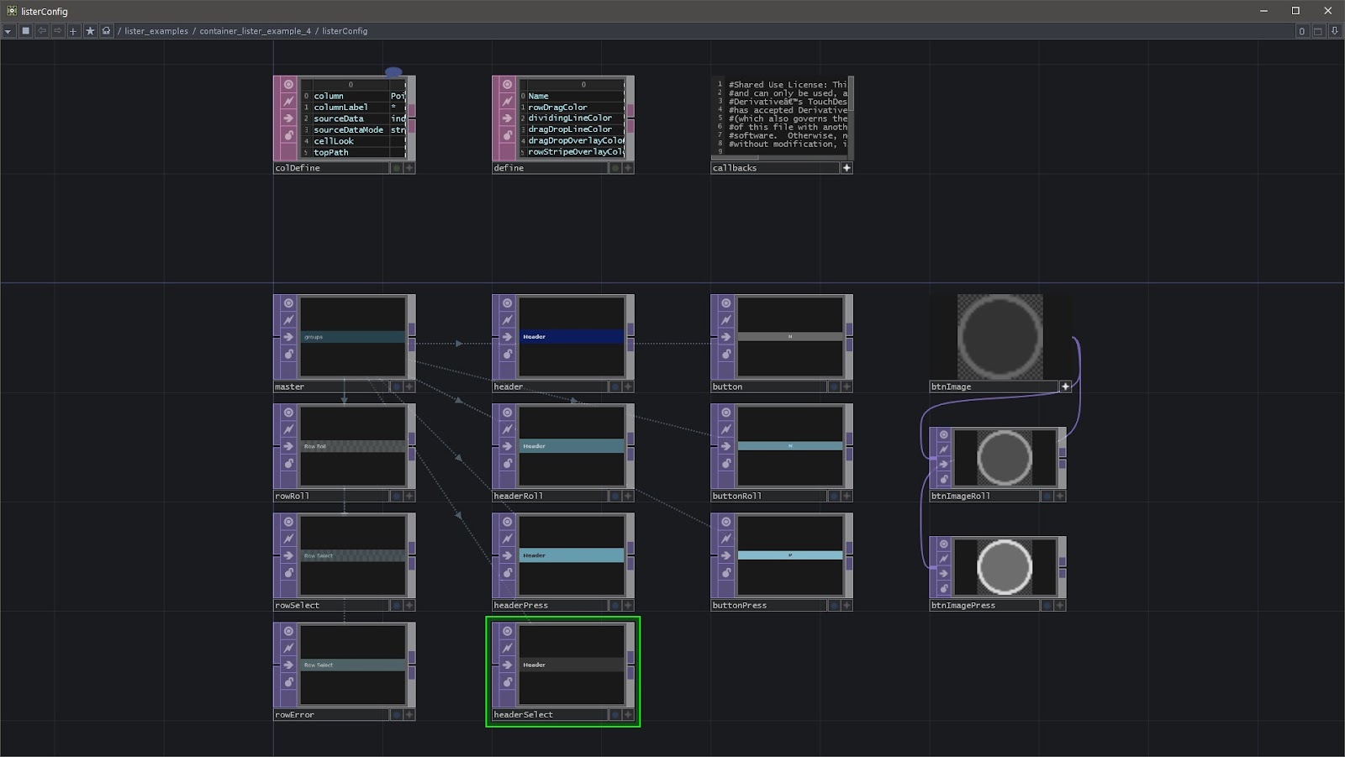
Task: Click the back arrow in the path bar
Action: pyautogui.click(x=42, y=31)
